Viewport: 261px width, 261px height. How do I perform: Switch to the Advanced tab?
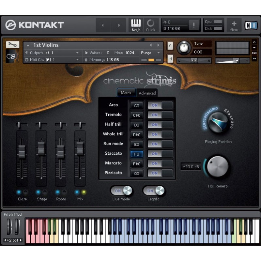147,93
